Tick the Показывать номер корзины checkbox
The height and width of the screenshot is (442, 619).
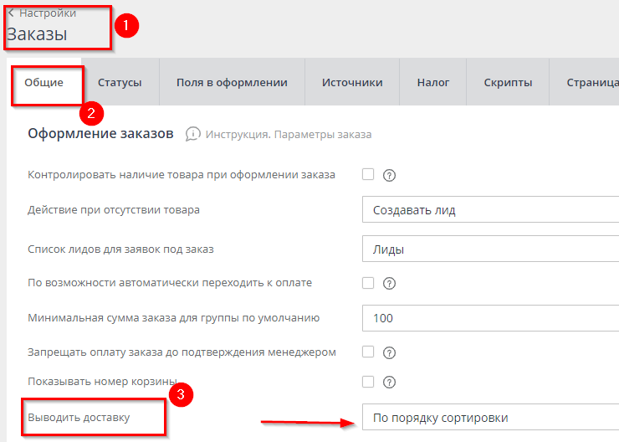[368, 382]
